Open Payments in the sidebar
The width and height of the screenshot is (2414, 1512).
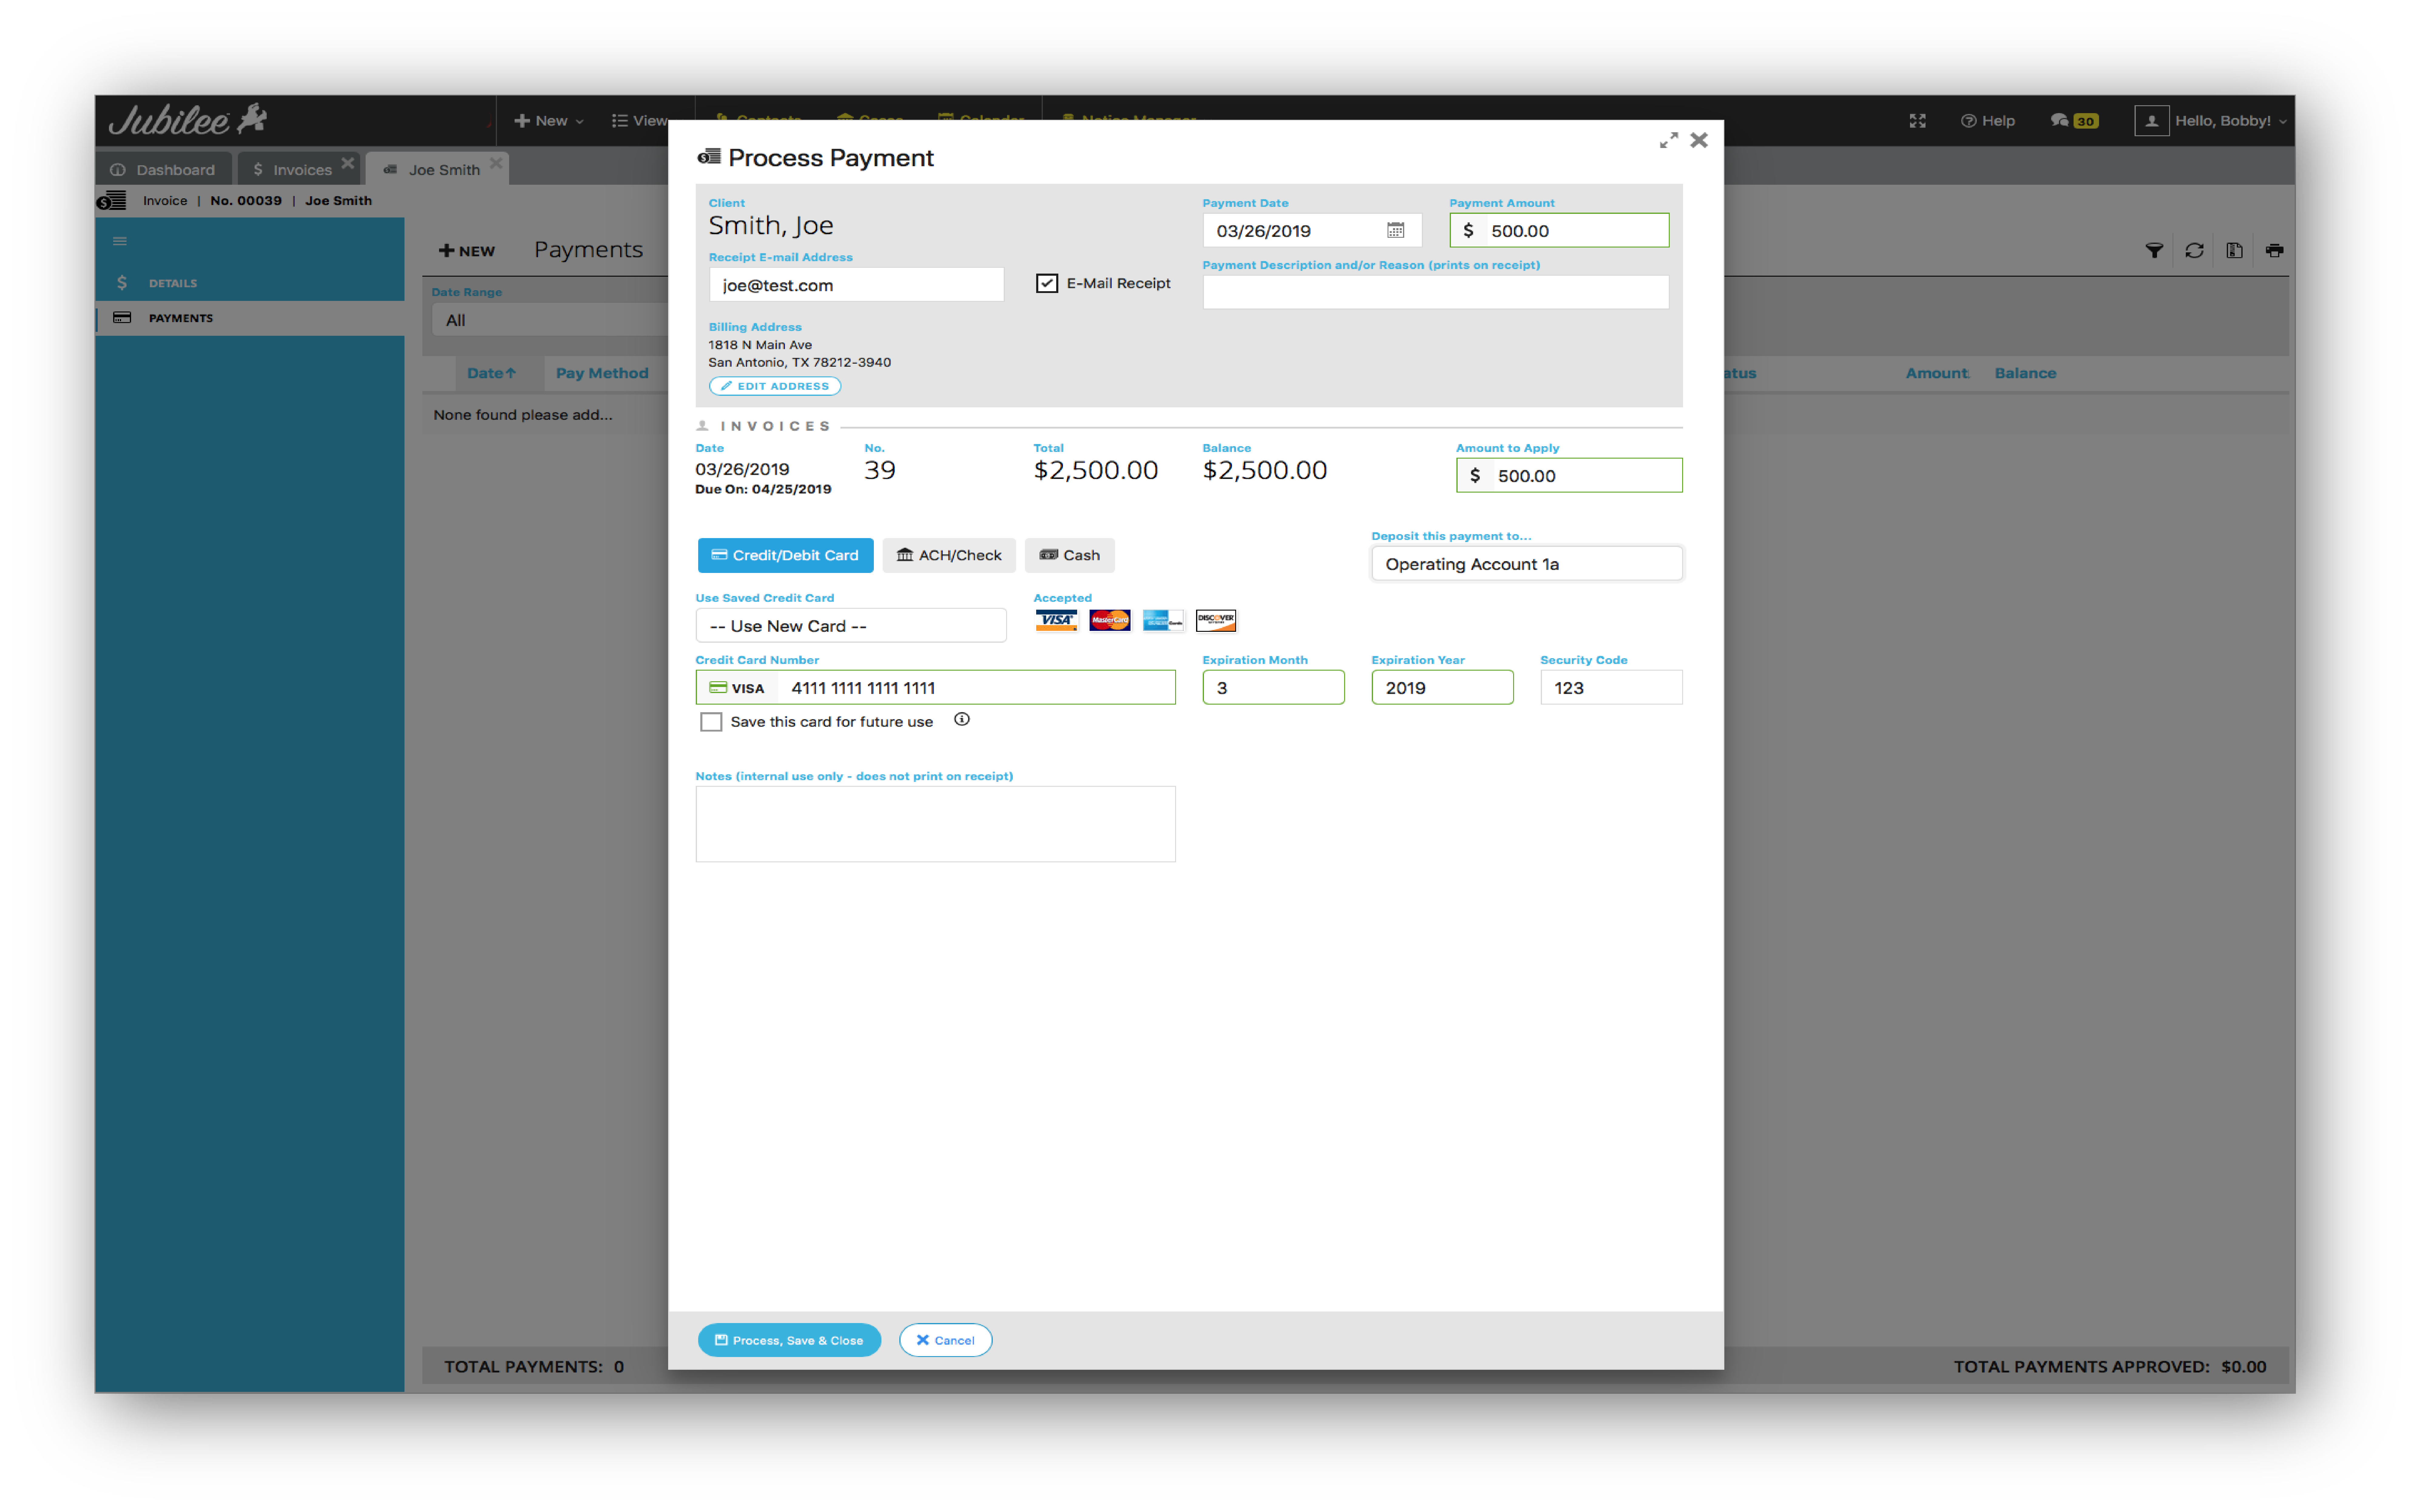250,318
